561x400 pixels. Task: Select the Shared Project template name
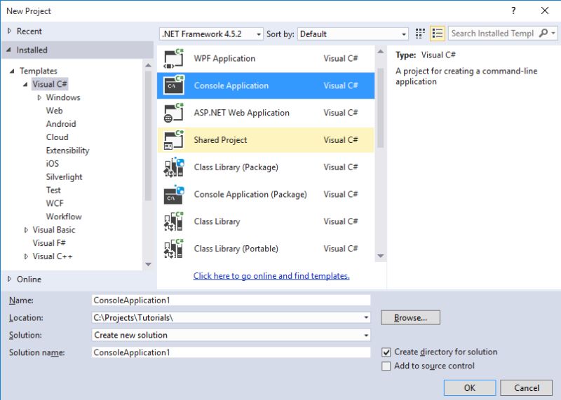[x=220, y=140]
